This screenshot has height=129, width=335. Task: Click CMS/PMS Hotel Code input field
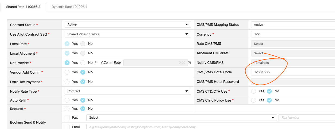293,72
